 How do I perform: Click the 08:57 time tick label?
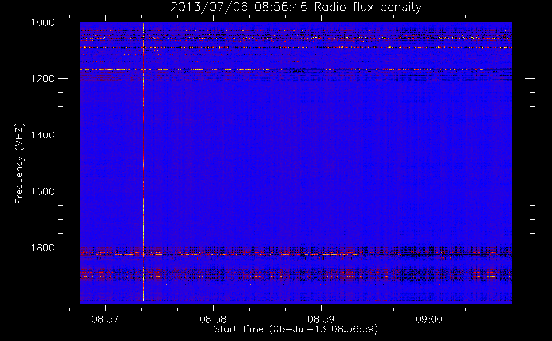[x=105, y=320]
